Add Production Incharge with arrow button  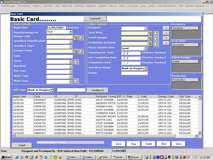[166, 43]
